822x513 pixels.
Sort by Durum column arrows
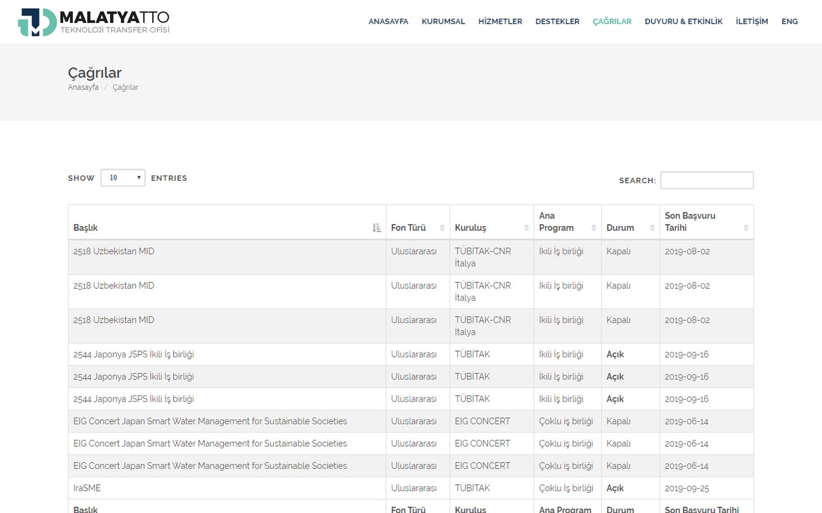click(652, 228)
